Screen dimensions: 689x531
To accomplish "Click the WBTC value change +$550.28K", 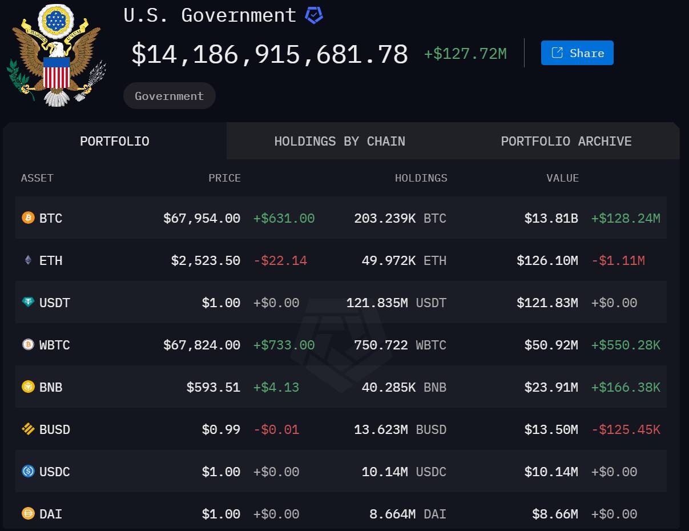I will (626, 345).
